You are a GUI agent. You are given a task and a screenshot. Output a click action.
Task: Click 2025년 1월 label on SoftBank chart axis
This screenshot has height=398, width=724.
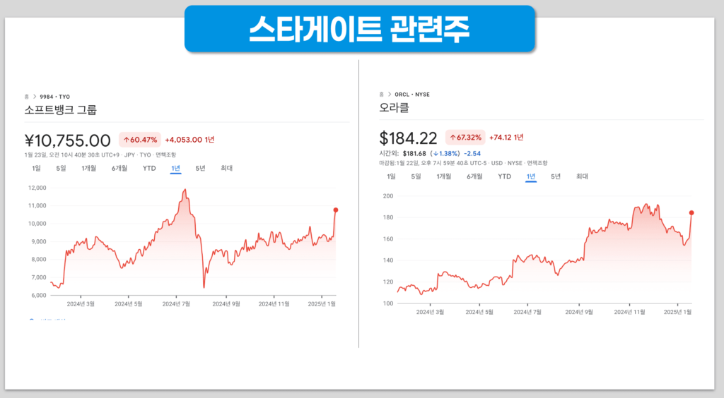(x=322, y=304)
